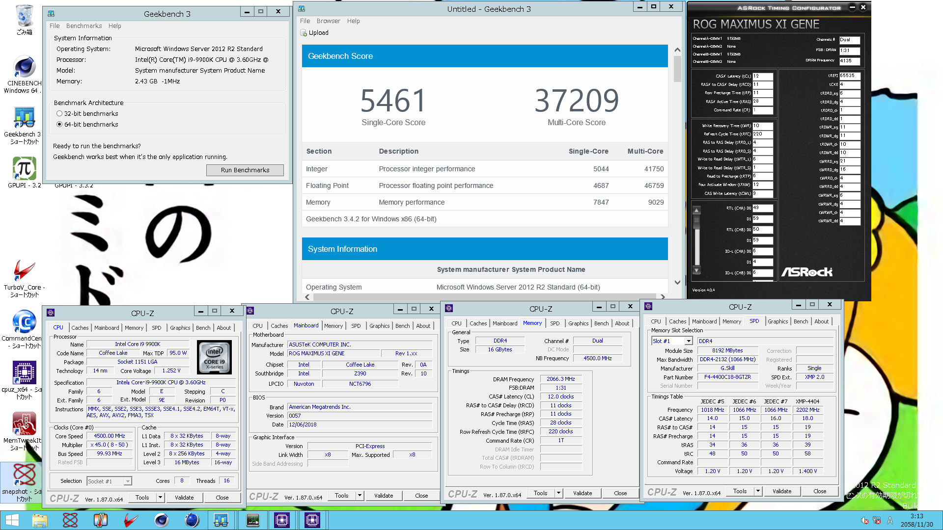Viewport: 943px width, 530px height.
Task: Open the TurboV_Core desktop shortcut
Action: pyautogui.click(x=24, y=278)
